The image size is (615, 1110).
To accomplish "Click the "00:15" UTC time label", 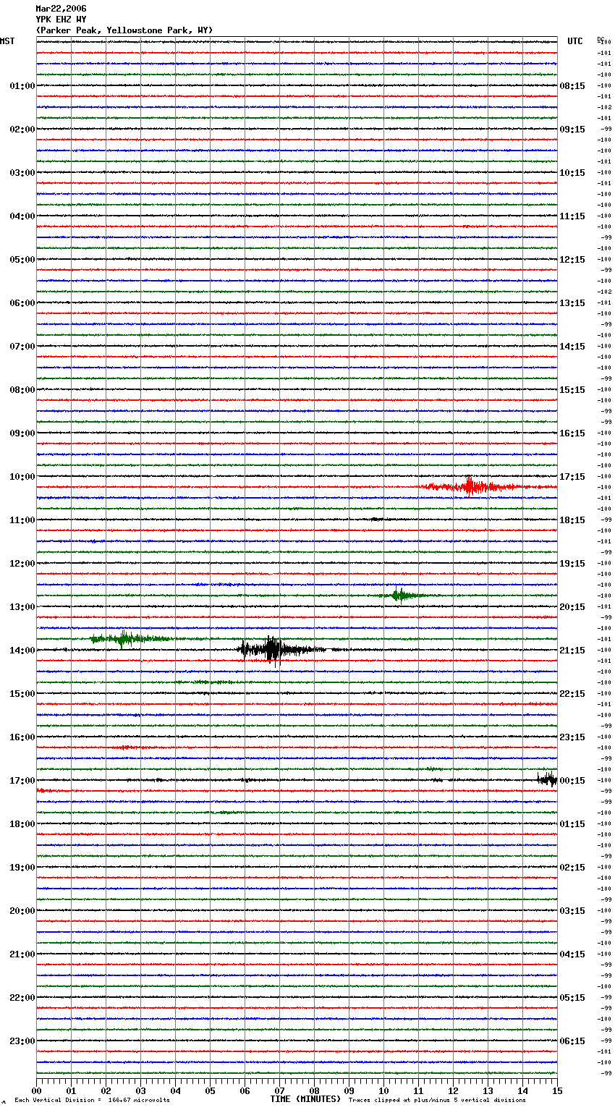I will pos(572,781).
